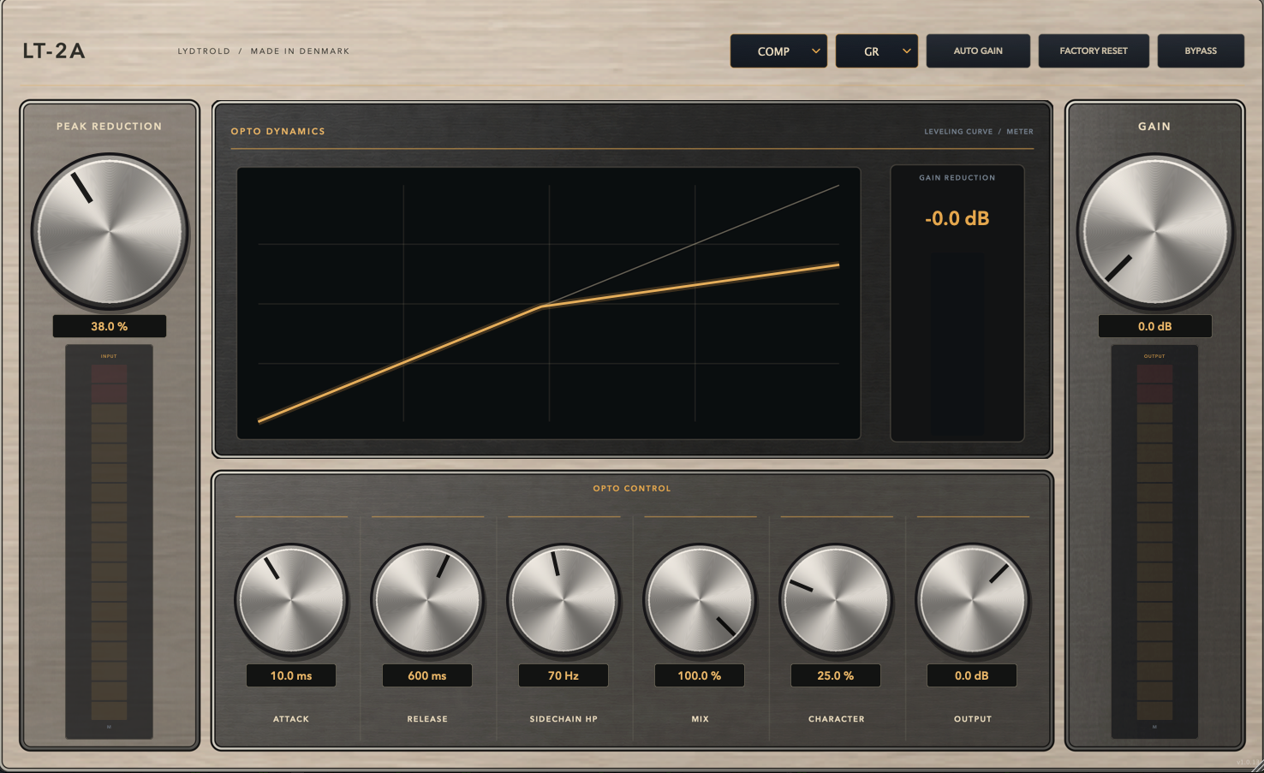This screenshot has width=1264, height=773.
Task: Click the 100.0 % mix value
Action: [700, 675]
